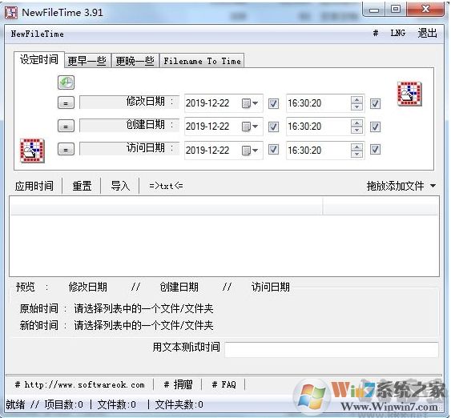This screenshot has height=418, width=451.
Task: Open calendar icon for 访问日期 date
Action: (250, 150)
